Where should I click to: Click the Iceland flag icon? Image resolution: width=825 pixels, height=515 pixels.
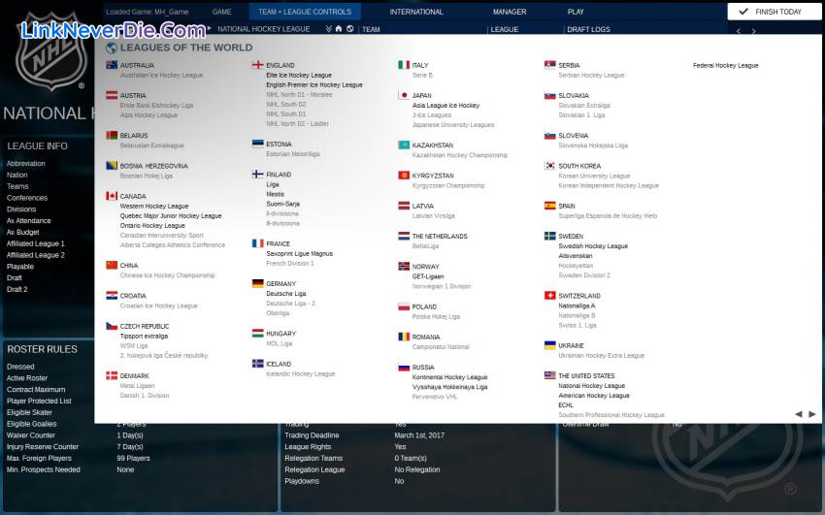point(258,363)
